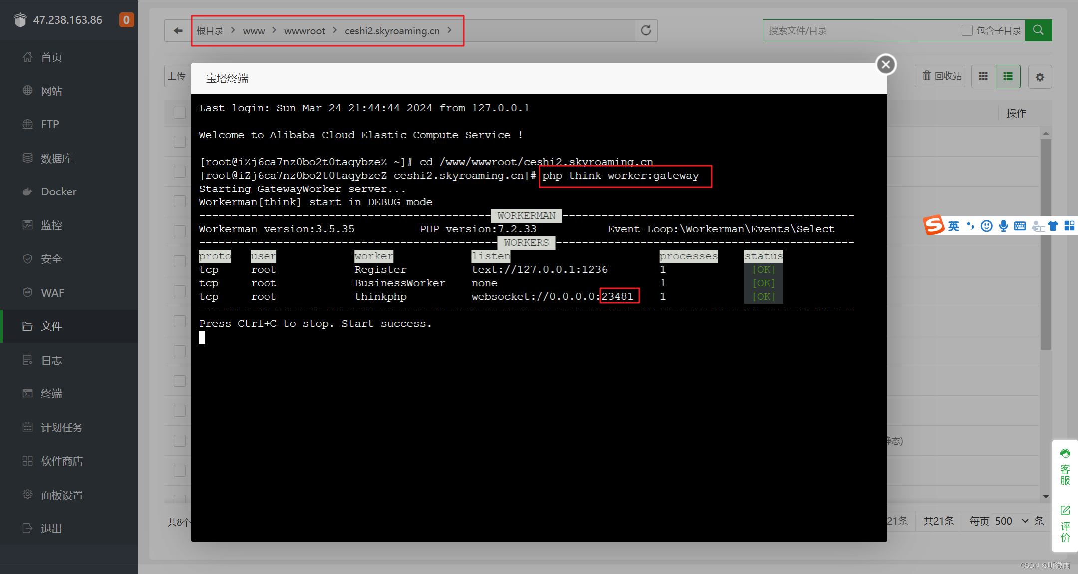Toggle the first file row checkbox
This screenshot has height=574, width=1078.
coord(180,142)
